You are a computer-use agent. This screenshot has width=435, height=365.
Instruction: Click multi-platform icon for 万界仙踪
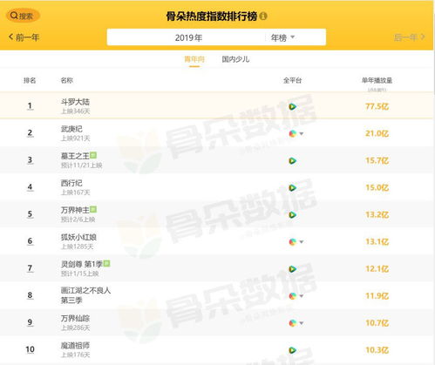(x=293, y=323)
